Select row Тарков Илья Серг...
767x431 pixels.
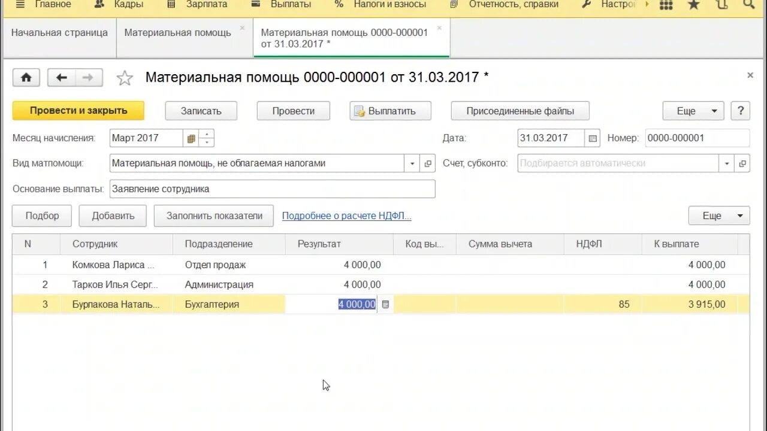[x=381, y=285]
